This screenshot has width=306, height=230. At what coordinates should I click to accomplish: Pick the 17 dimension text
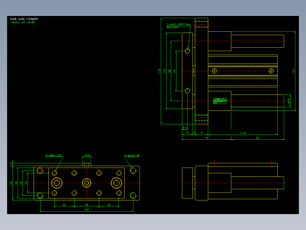pos(187,133)
